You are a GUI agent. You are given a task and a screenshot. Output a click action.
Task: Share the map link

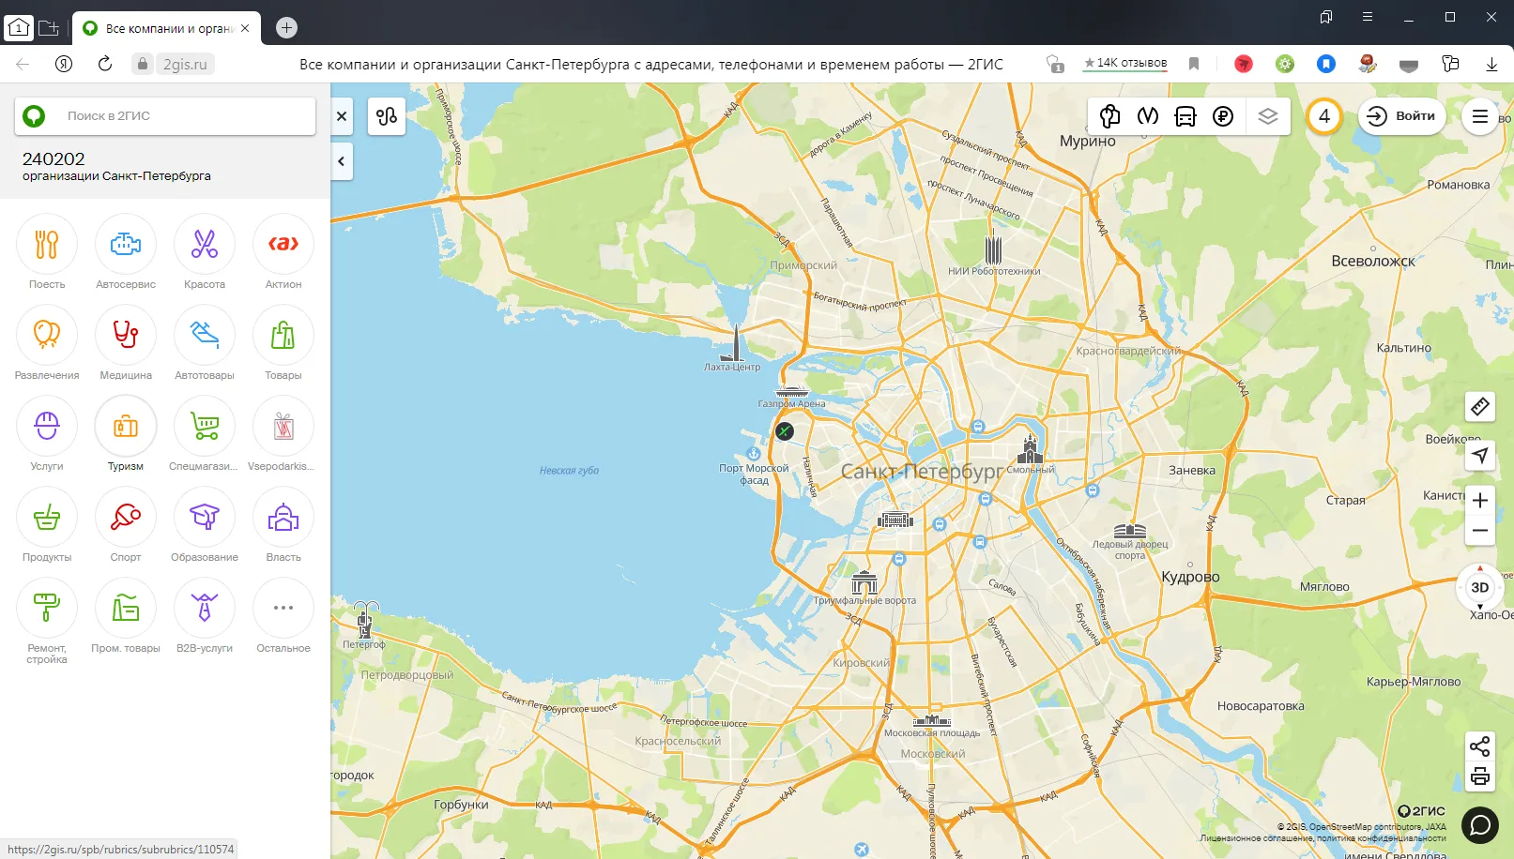1480,746
